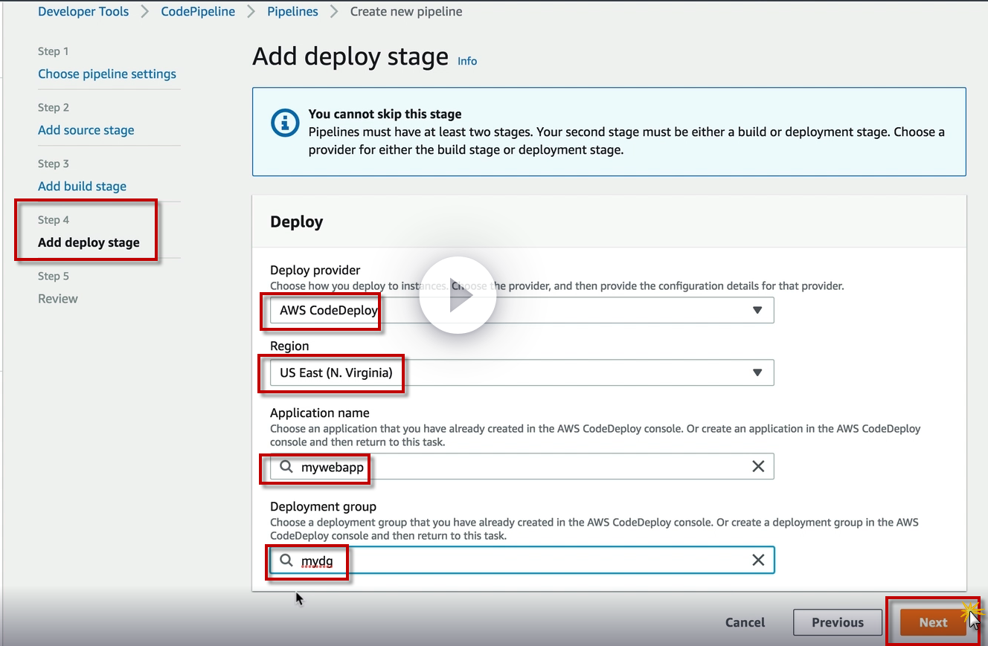The height and width of the screenshot is (646, 988).
Task: Click the Deployment group field label
Action: point(324,506)
